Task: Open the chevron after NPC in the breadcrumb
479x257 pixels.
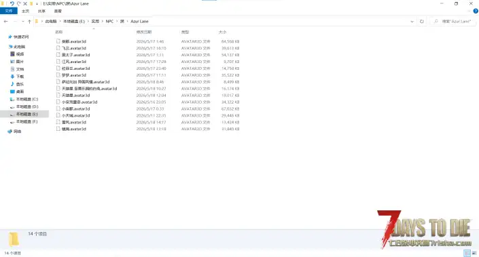Action: [x=117, y=21]
